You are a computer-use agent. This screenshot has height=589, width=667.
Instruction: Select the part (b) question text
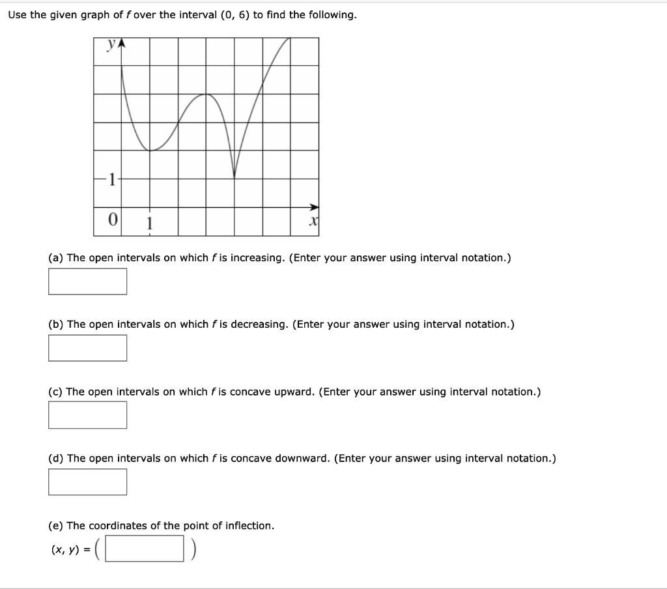click(x=281, y=324)
